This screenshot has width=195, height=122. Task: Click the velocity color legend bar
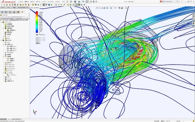[37, 22]
